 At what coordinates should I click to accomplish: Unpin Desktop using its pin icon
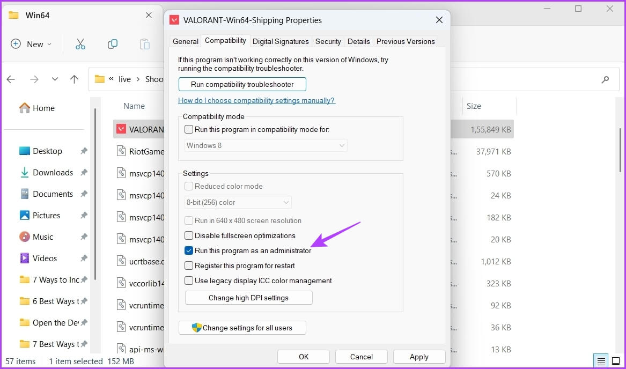(x=84, y=151)
